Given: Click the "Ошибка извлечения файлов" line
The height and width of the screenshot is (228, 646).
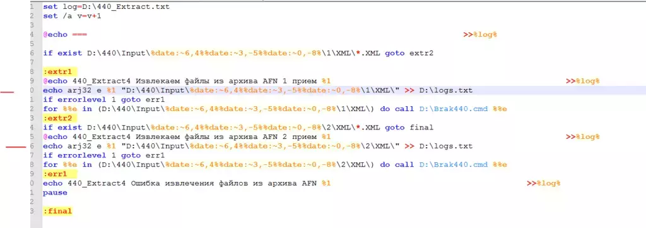Looking at the screenshot, I should pyautogui.click(x=187, y=183).
